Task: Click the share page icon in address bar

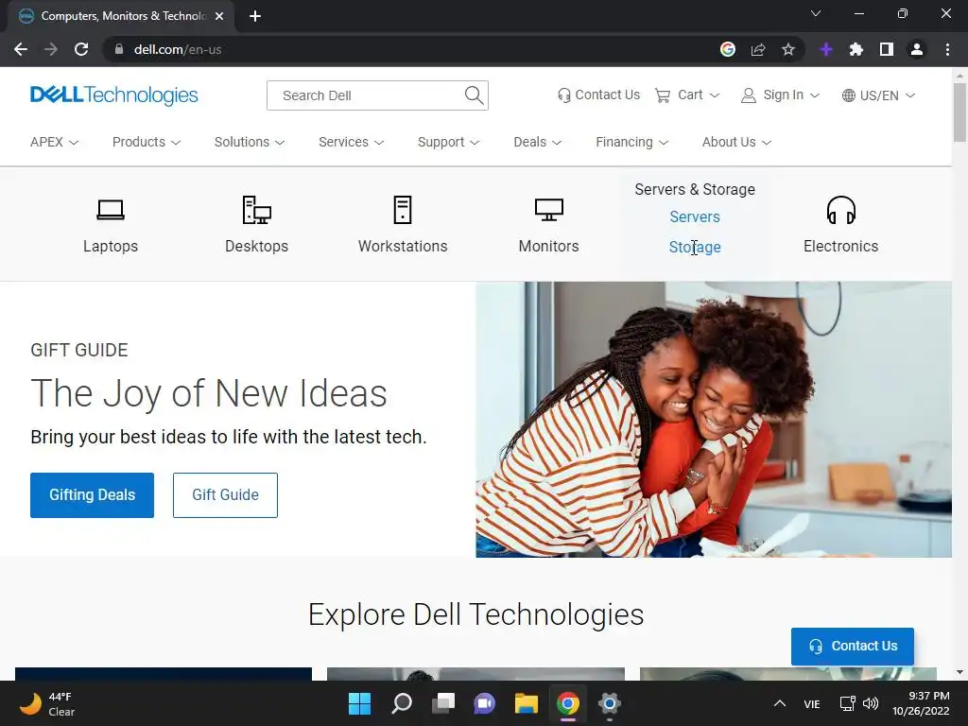Action: [x=758, y=49]
